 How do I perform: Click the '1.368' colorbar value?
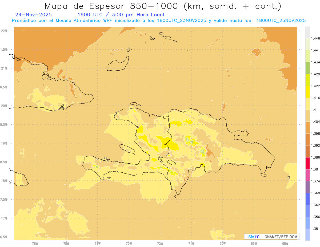[x=316, y=193]
